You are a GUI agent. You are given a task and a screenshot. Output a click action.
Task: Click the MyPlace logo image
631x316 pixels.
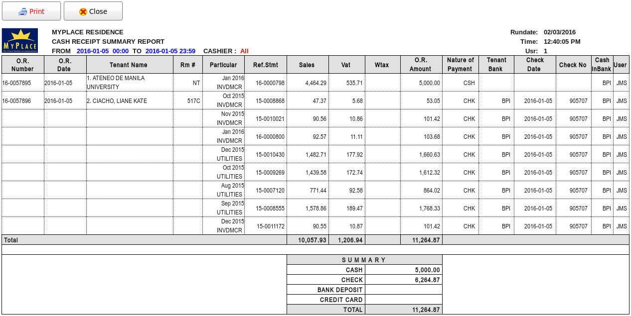pos(20,40)
